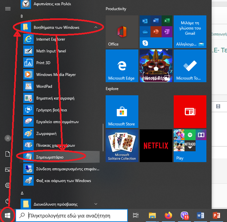Open the Microsoft To Do tile
The width and height of the screenshot is (227, 222).
pyautogui.click(x=190, y=66)
